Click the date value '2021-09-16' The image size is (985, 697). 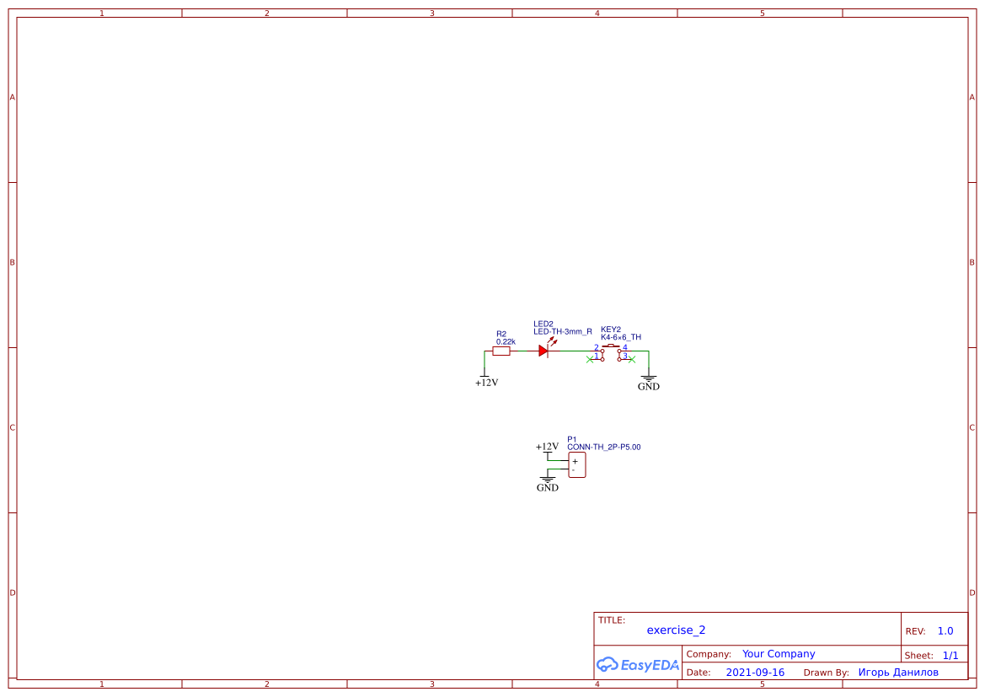click(755, 673)
